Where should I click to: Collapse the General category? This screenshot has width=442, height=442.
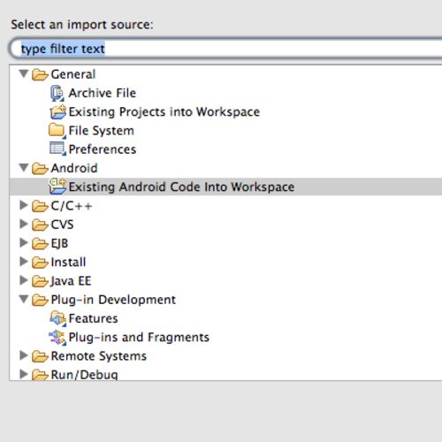(x=24, y=73)
